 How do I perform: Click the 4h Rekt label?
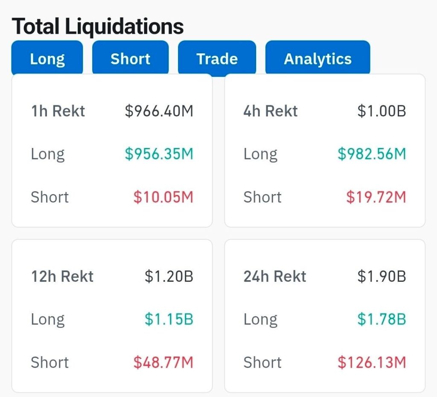271,111
